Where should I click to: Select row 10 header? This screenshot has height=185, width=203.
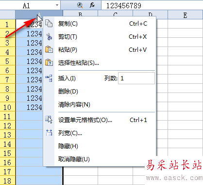8,107
